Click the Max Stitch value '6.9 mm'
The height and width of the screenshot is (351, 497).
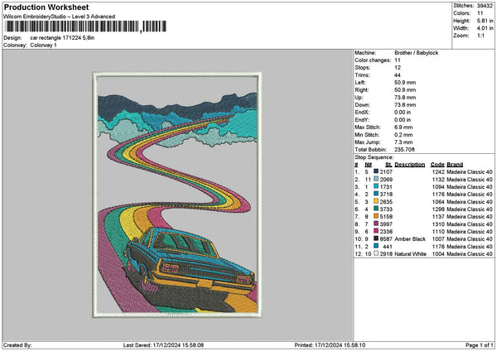[403, 127]
